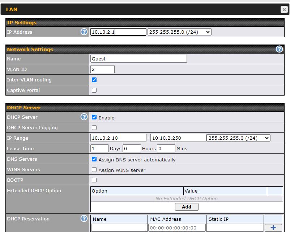
Task: Open Network Settings help icon
Action: (x=279, y=49)
